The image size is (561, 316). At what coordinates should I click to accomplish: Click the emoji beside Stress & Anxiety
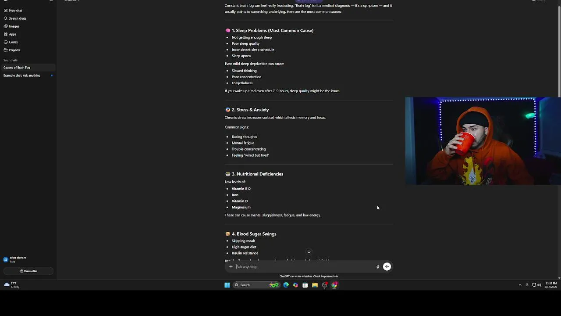click(x=227, y=110)
